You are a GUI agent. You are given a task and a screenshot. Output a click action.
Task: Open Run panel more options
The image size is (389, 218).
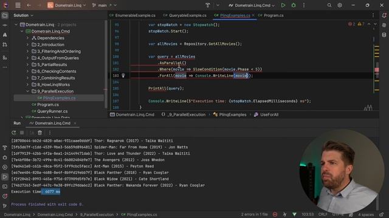coord(50,133)
